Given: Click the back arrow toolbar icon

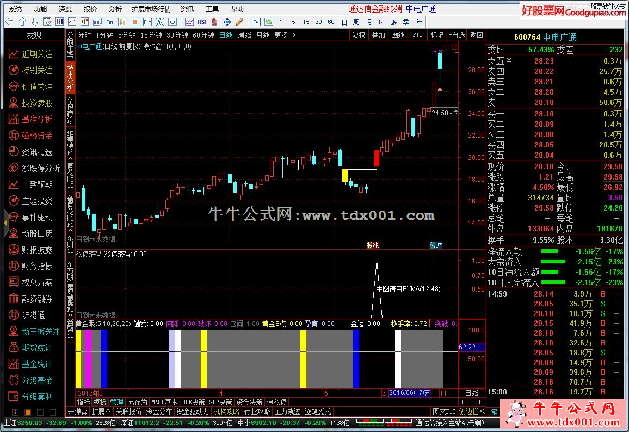Looking at the screenshot, I should [10, 22].
